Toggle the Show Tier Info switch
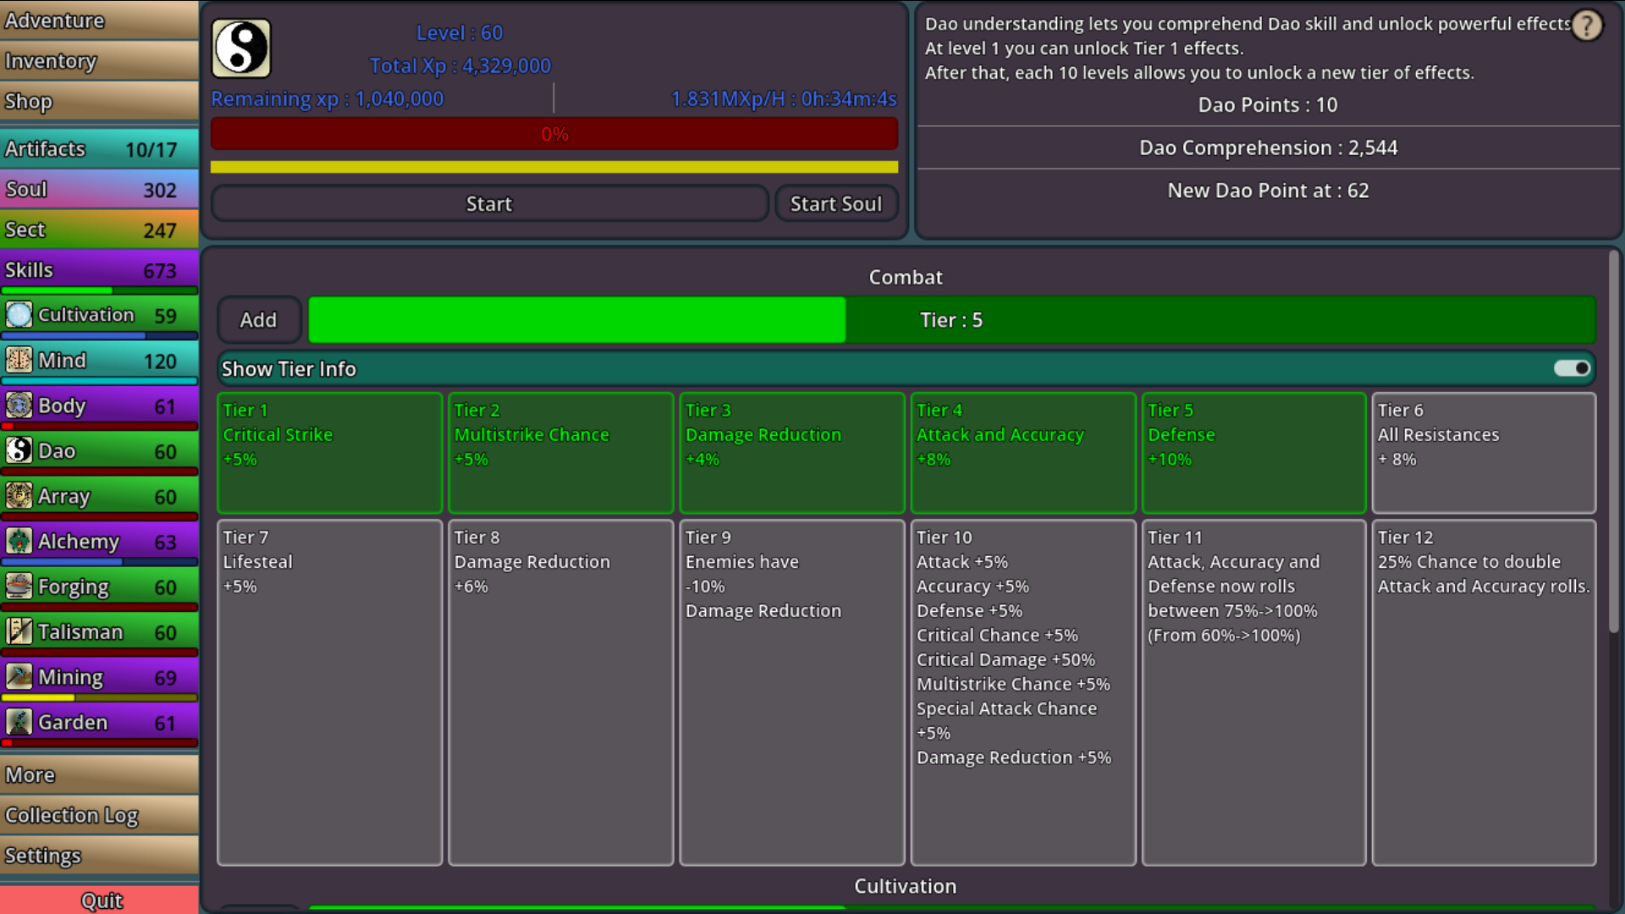 pyautogui.click(x=1573, y=368)
